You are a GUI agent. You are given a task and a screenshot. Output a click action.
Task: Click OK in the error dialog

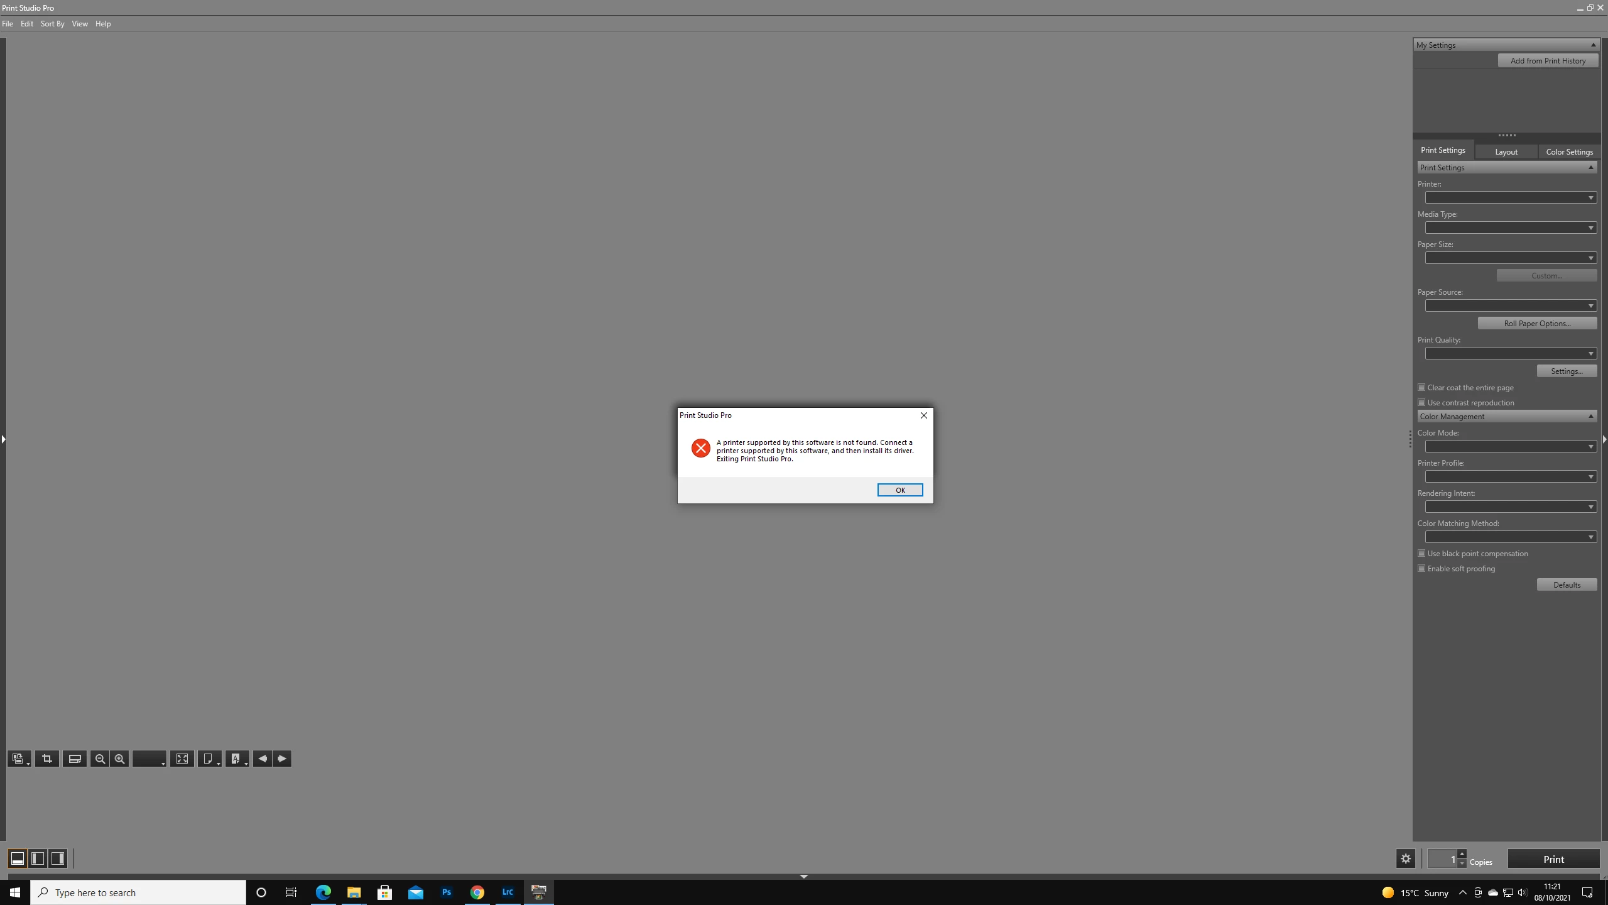point(899,490)
